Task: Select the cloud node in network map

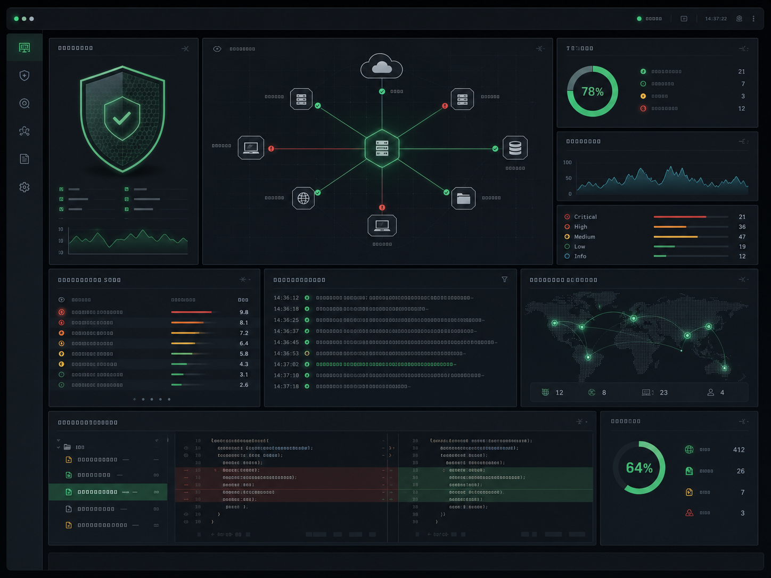Action: 381,66
